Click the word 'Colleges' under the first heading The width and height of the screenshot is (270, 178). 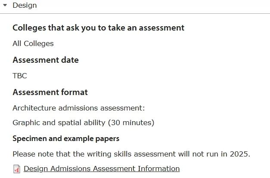click(x=39, y=43)
